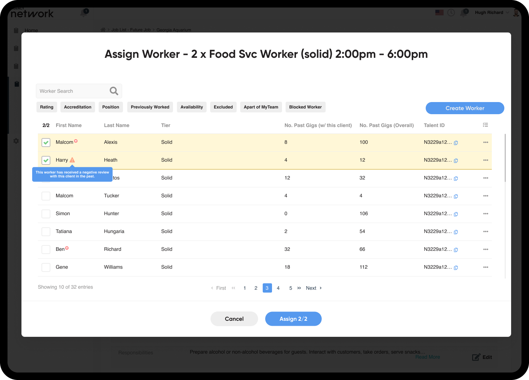Copy Talent ID in Simon Hunter row
Viewport: 529px width, 380px height.
(456, 214)
